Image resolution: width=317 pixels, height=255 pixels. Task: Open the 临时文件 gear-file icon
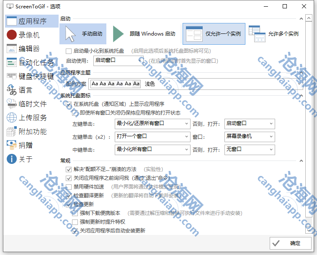(12, 104)
